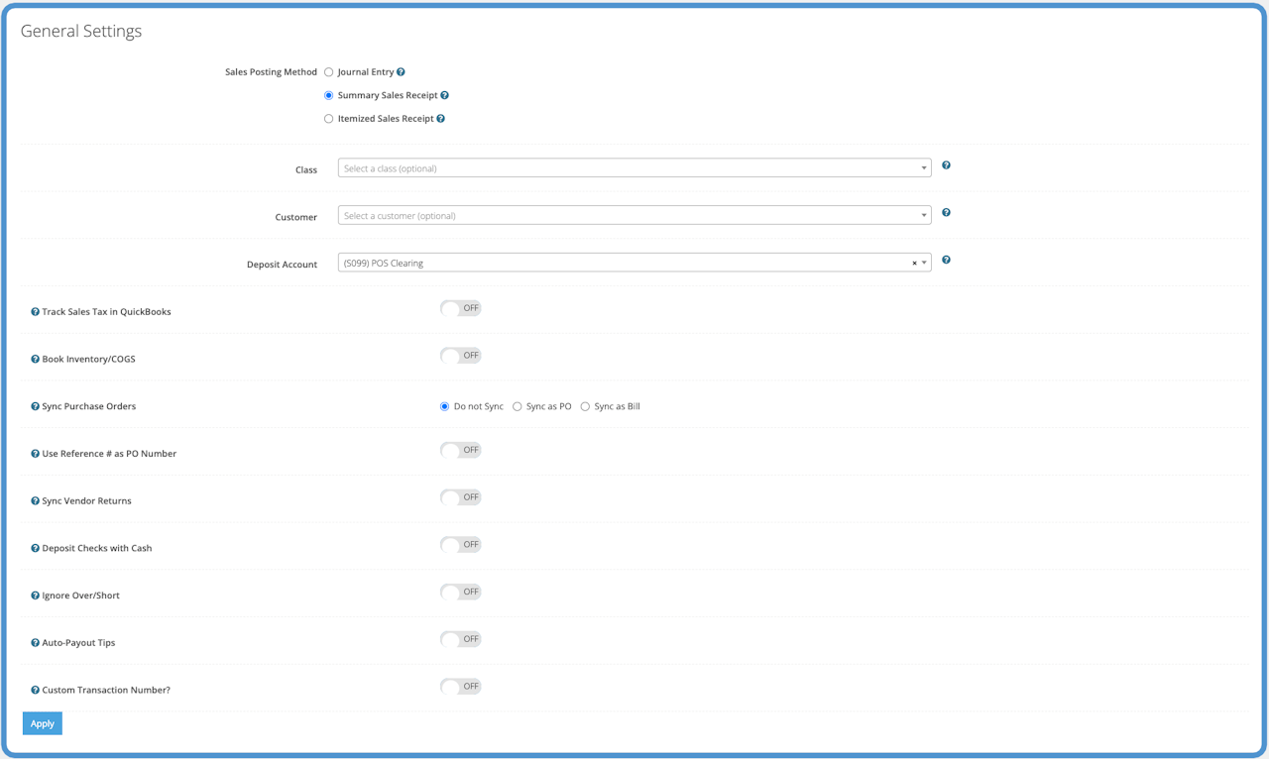Turn on Book Inventory/COGS switch
1269x759 pixels.
pos(461,356)
